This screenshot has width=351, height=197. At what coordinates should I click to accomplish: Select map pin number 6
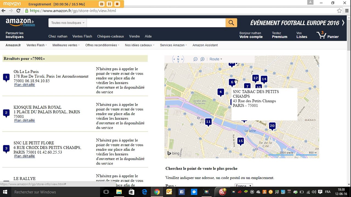coord(232,82)
